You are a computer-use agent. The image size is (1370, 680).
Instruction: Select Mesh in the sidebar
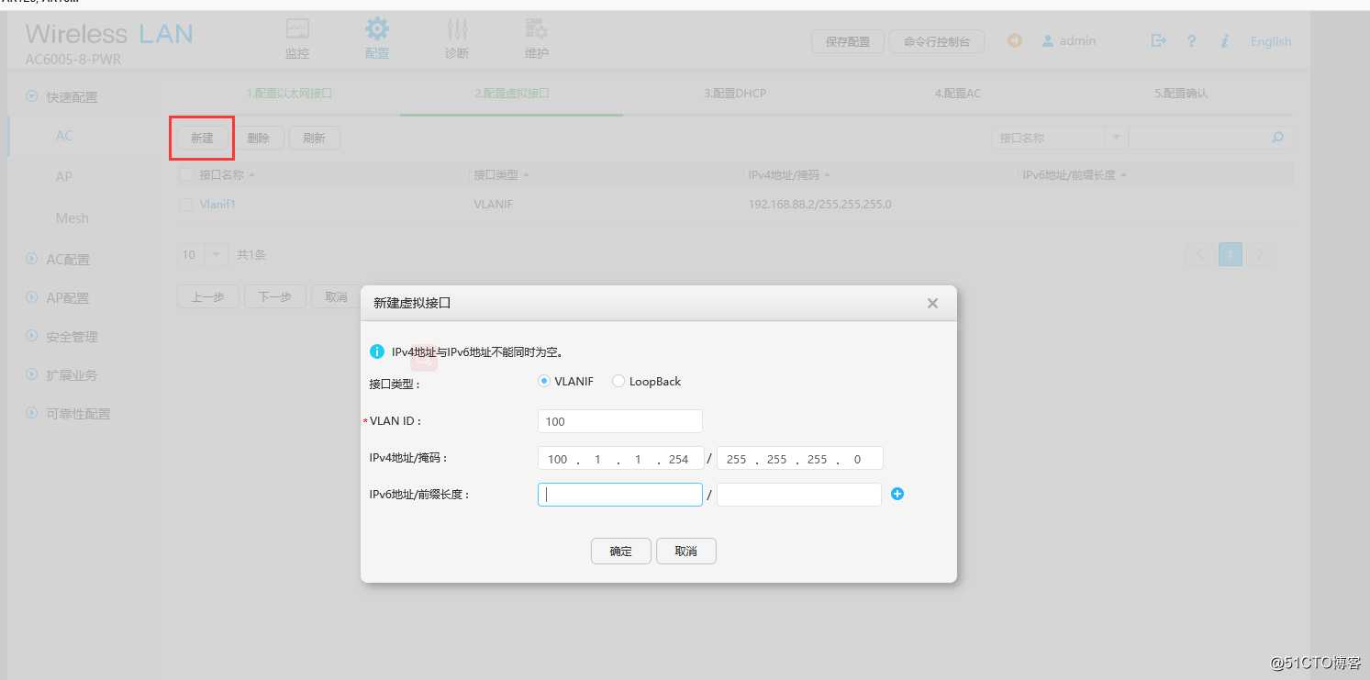tap(72, 218)
